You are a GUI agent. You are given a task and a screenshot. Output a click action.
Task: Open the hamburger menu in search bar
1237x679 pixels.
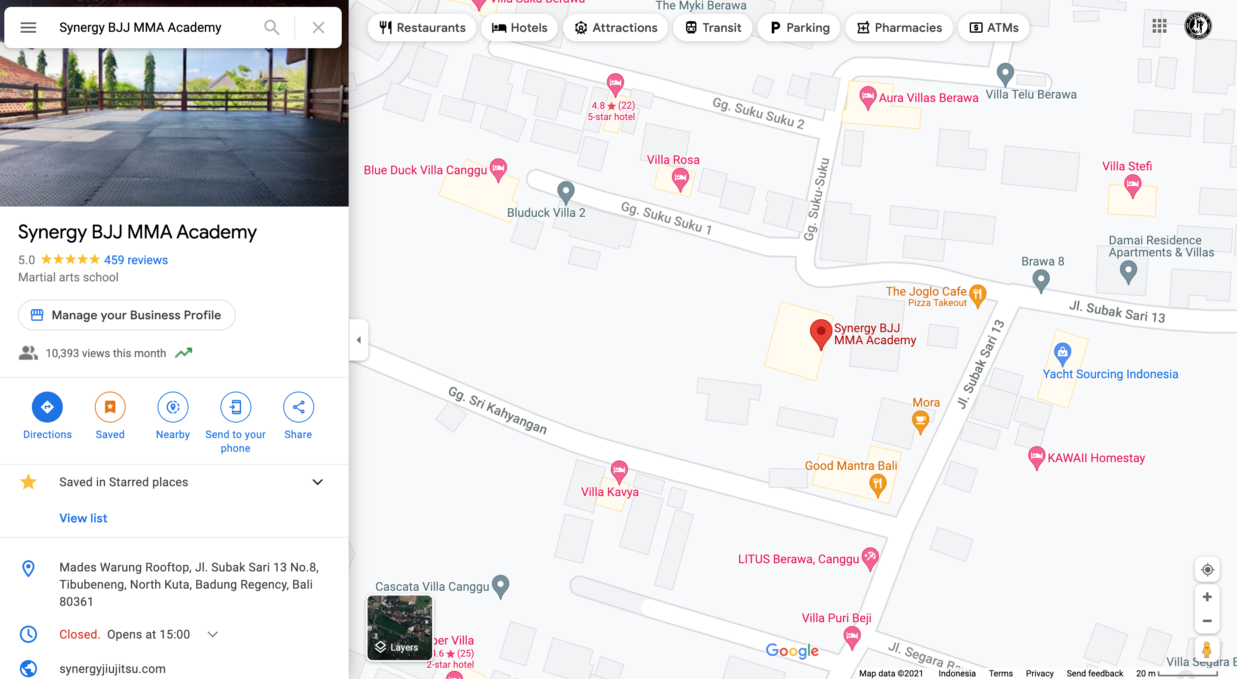[28, 28]
